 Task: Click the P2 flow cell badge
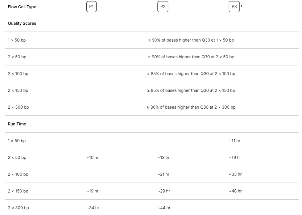163,7
